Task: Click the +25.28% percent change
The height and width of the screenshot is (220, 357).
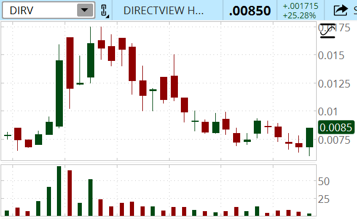Action: (299, 15)
